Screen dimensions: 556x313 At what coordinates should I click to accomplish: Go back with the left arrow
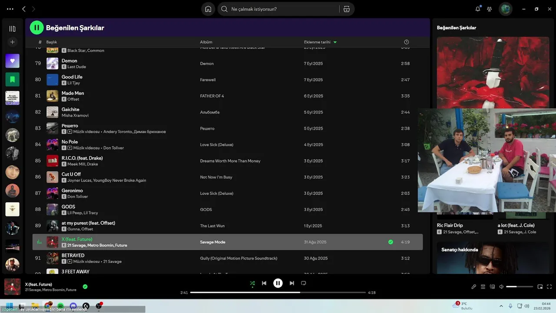click(24, 9)
